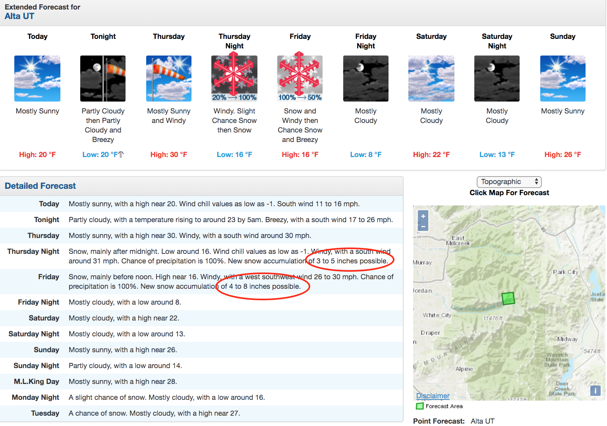The width and height of the screenshot is (607, 426).
Task: Click the Today mostly sunny forecast icon
Action: coord(37,79)
